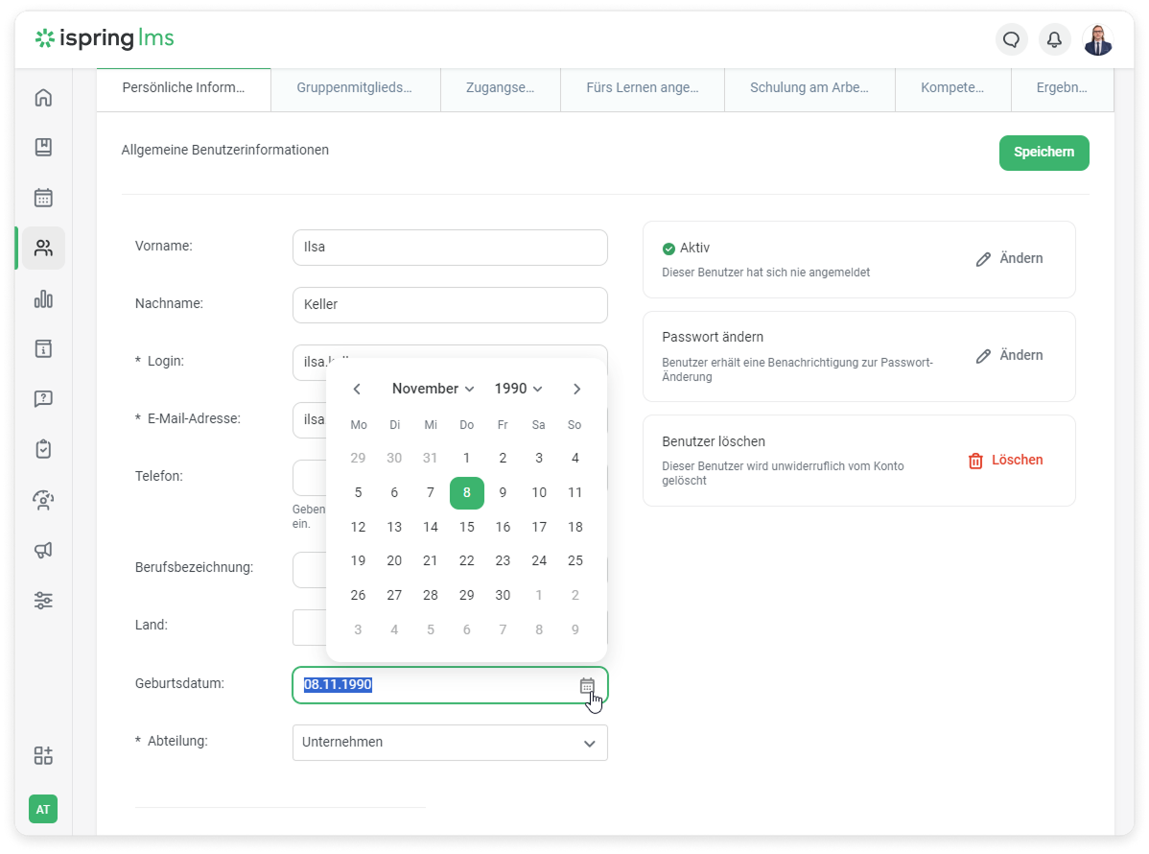
Task: Expand the November month dropdown
Action: (433, 389)
